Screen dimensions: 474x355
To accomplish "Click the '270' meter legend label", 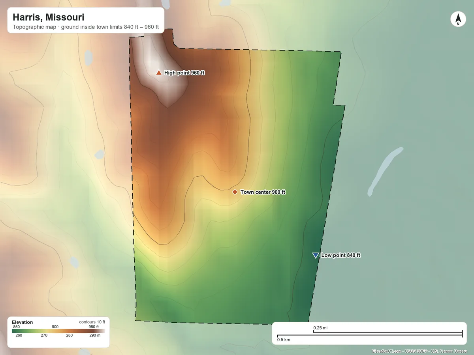I will [x=44, y=336].
